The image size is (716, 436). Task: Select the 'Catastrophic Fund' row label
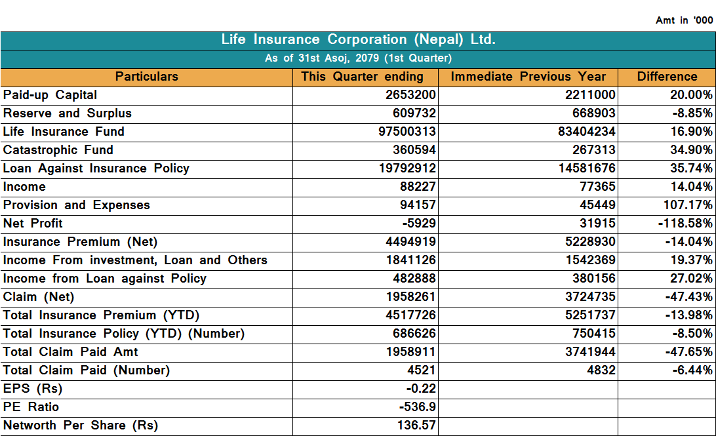pyautogui.click(x=58, y=149)
